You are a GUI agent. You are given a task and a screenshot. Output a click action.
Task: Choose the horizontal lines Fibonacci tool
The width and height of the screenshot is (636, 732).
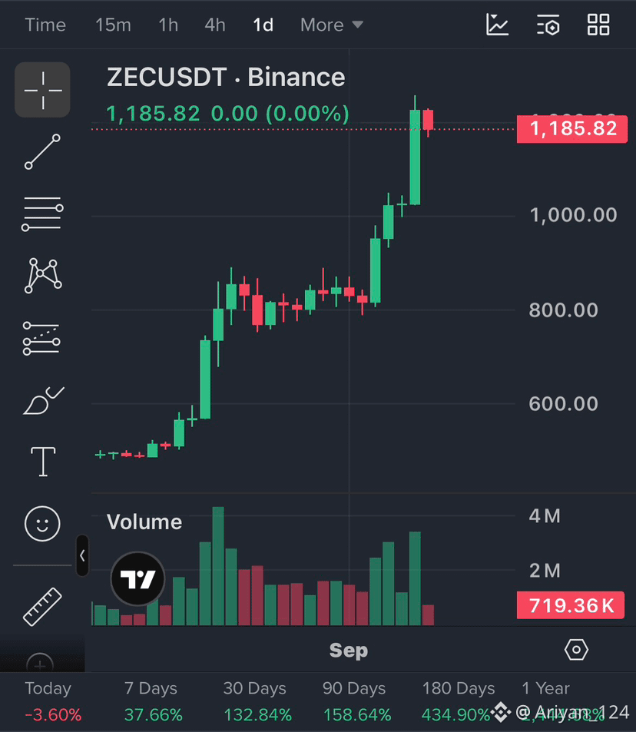pos(42,214)
